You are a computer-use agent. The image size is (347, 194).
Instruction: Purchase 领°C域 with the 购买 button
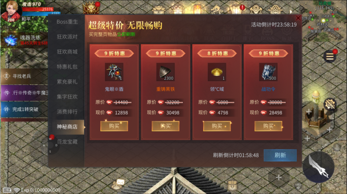[x=217, y=126]
